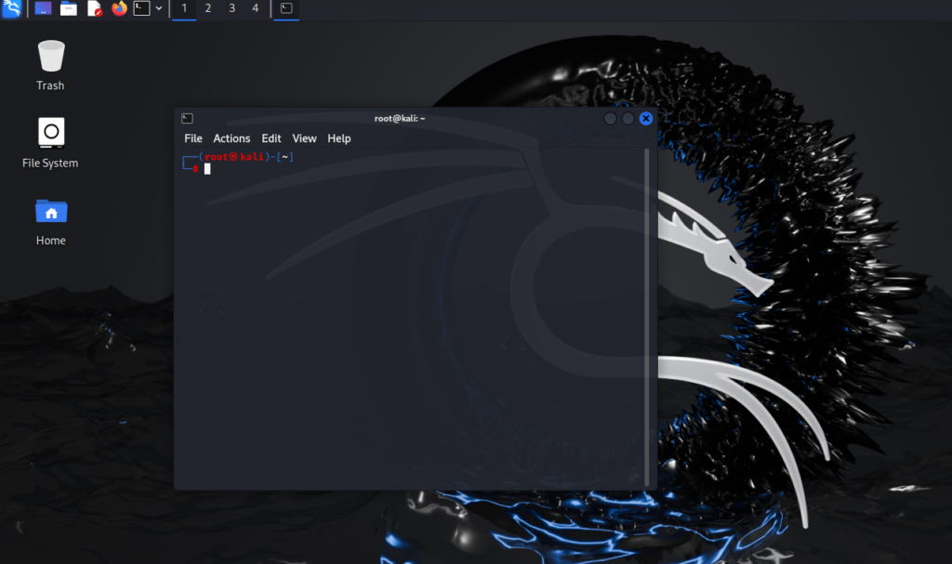Open the file manager from the panel

[68, 9]
